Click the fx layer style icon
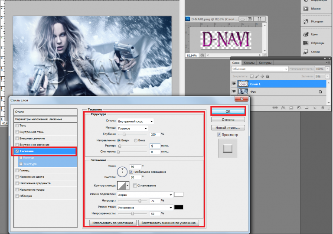 [283, 107]
